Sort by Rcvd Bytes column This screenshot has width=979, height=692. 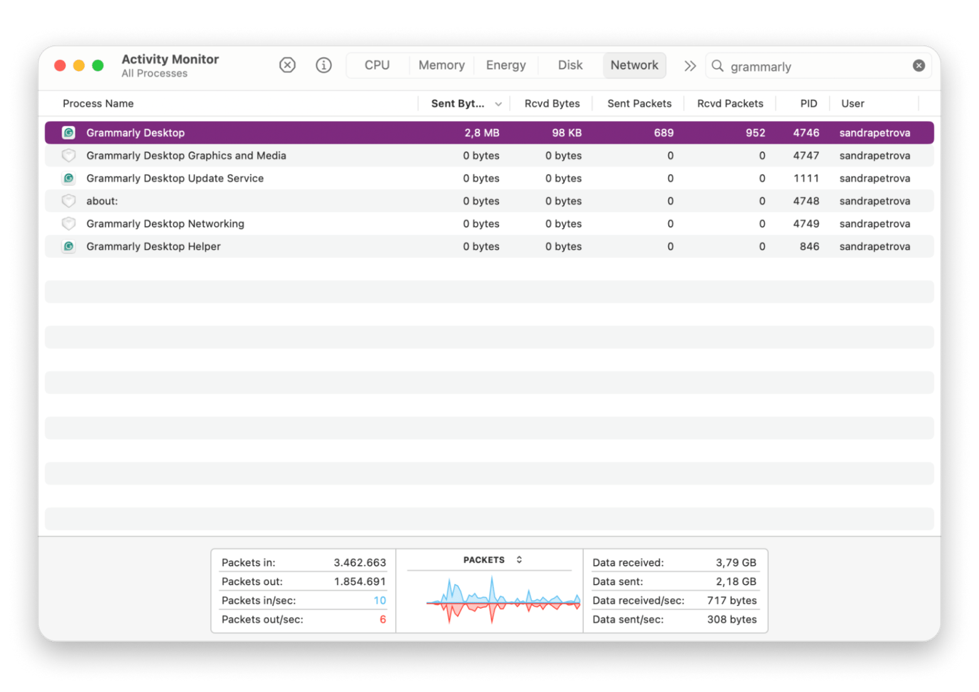pos(552,104)
